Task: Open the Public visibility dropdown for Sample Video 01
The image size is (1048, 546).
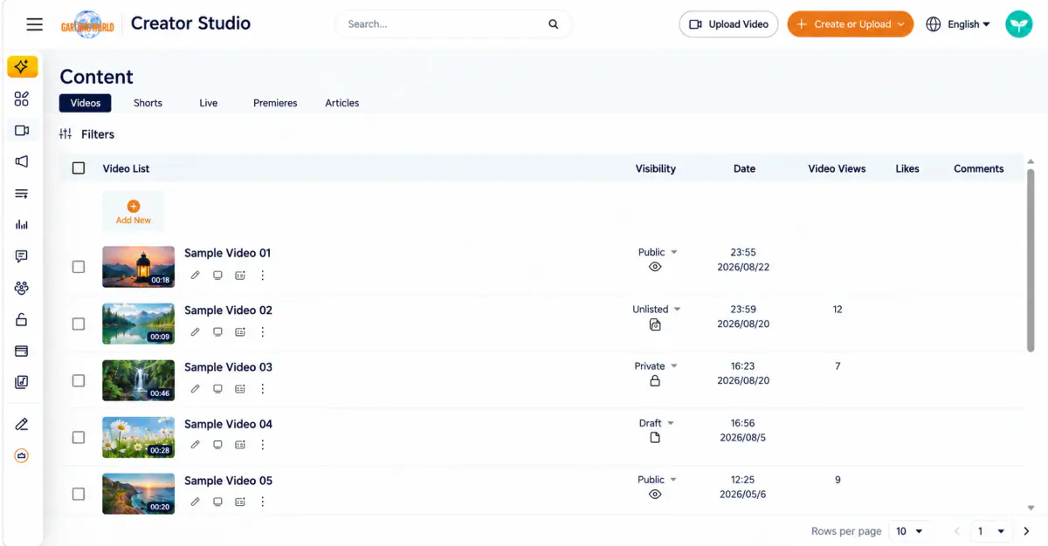Action: point(658,252)
